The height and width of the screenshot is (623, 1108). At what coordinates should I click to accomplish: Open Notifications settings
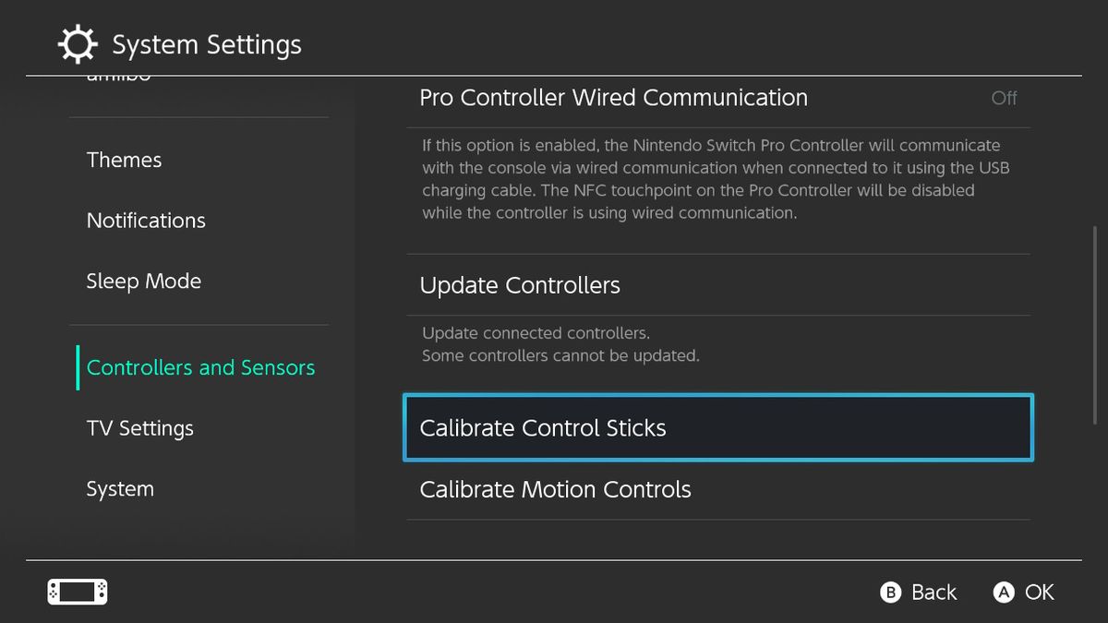pyautogui.click(x=146, y=221)
